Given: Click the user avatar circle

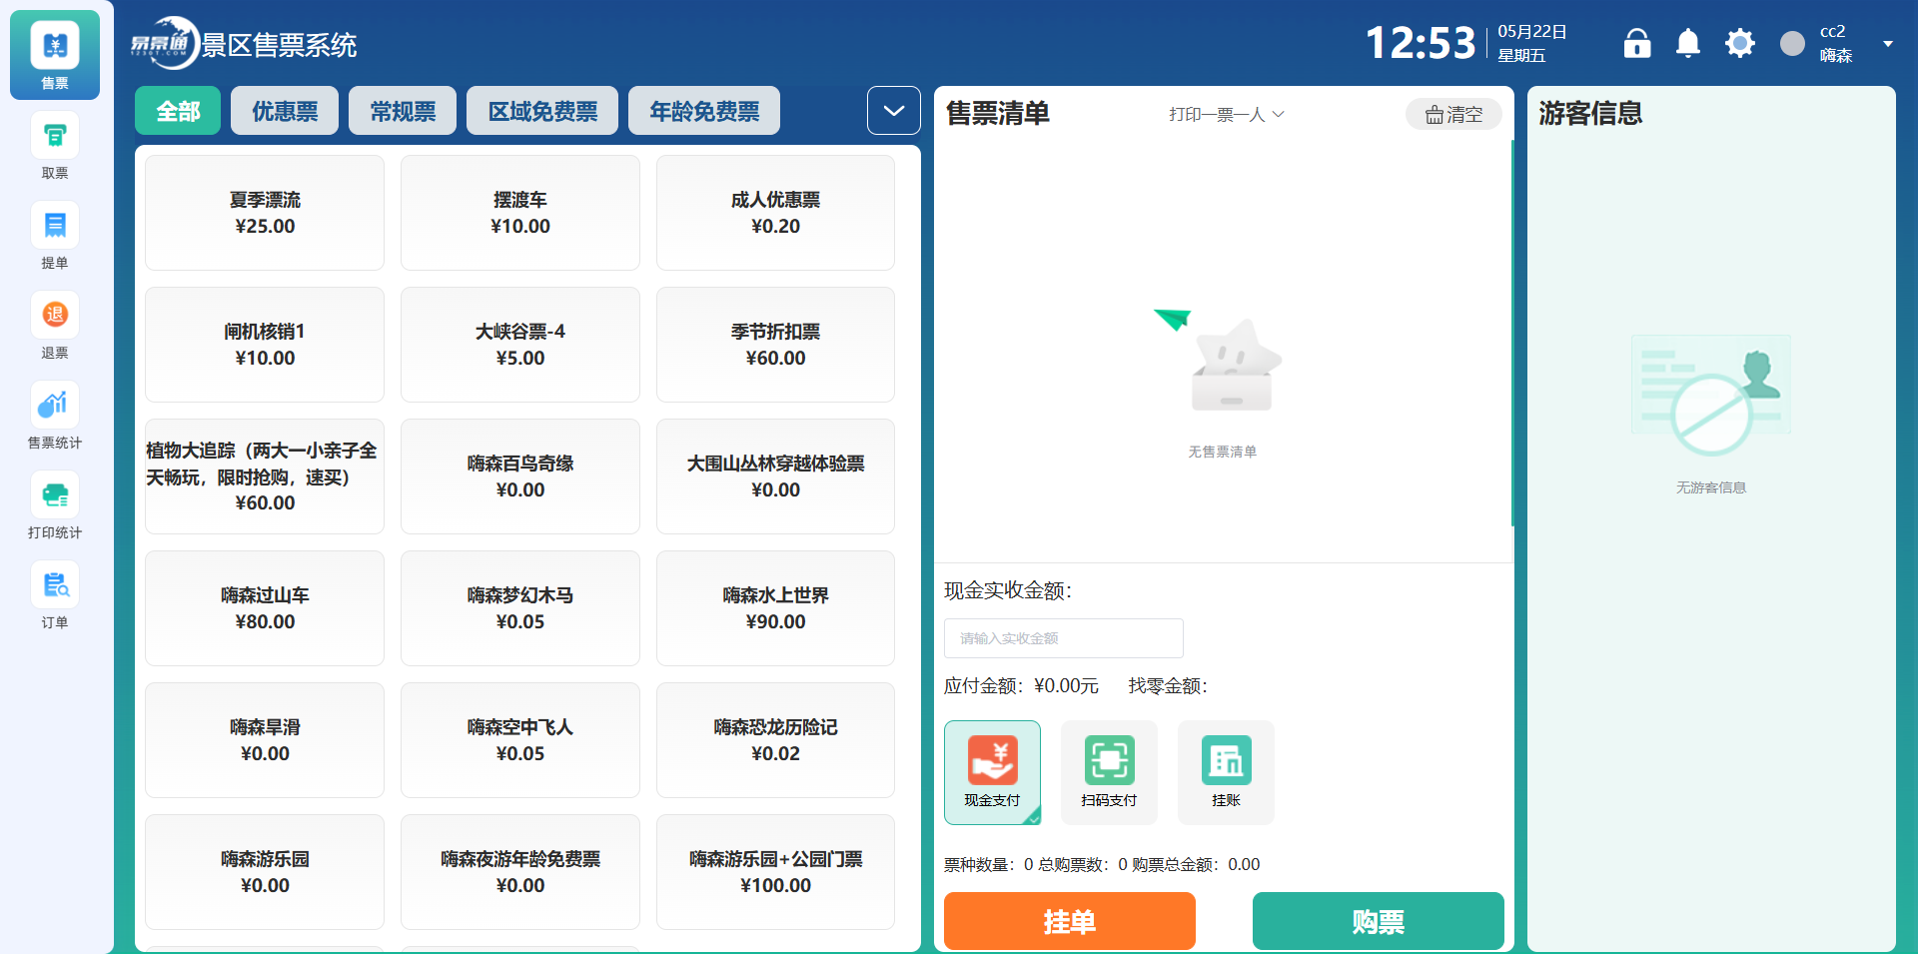Looking at the screenshot, I should click(x=1793, y=43).
